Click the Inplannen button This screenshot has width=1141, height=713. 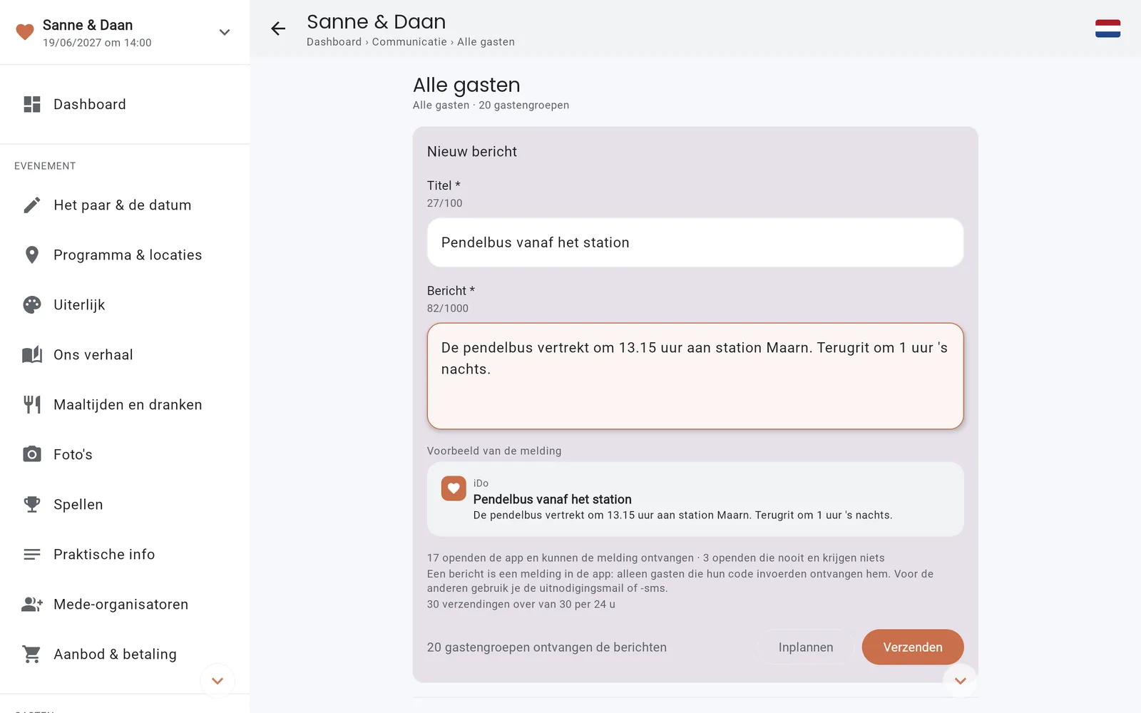[806, 647]
